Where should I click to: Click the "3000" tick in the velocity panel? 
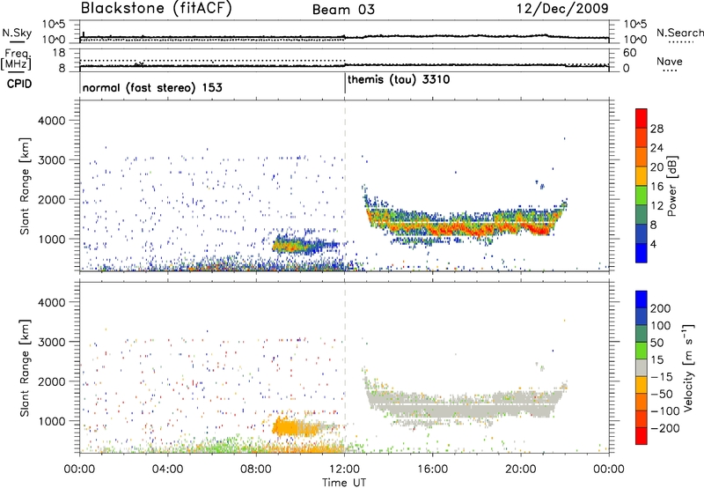pos(51,342)
